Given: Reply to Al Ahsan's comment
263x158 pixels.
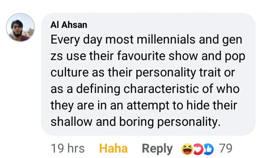Looking at the screenshot, I should click(157, 149).
